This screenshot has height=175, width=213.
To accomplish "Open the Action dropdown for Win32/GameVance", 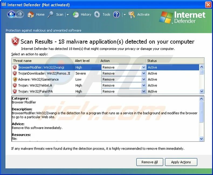I will (144, 79).
